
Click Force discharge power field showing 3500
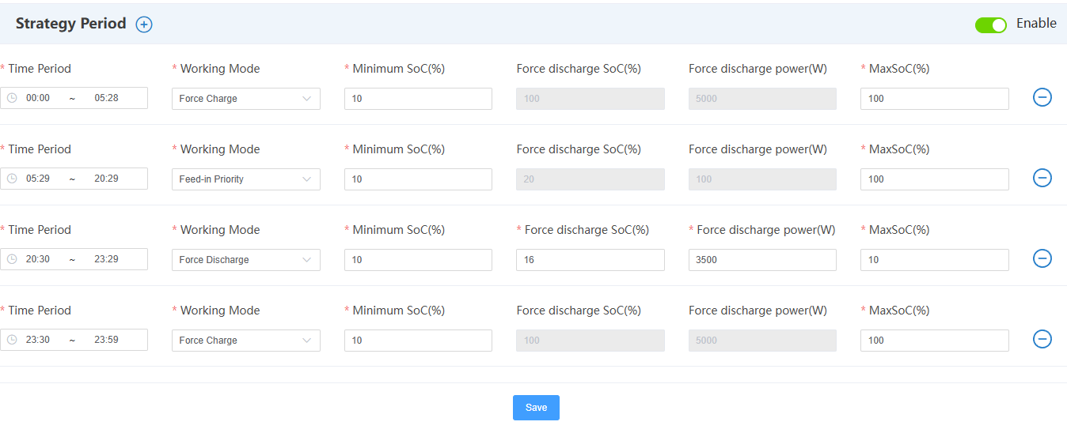[x=761, y=260]
